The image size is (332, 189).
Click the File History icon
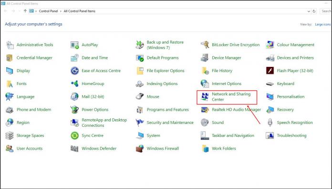[x=205, y=71]
